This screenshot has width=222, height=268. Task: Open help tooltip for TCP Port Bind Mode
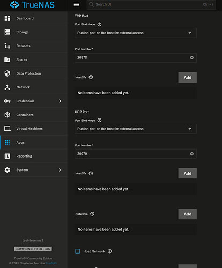99,24
